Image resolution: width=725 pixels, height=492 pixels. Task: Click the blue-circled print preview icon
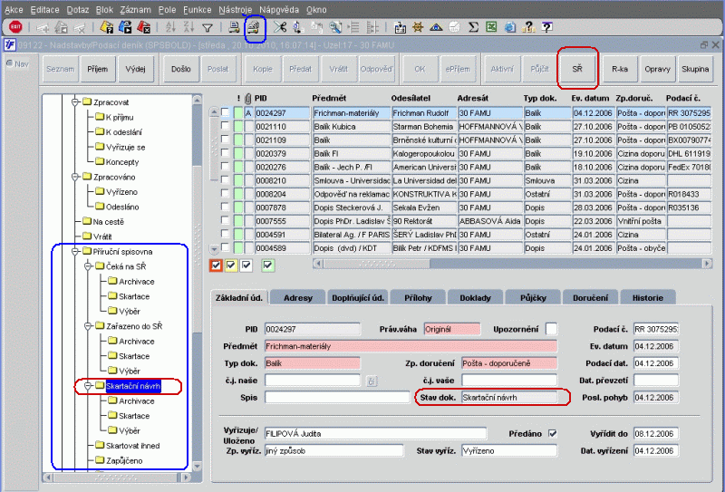(x=253, y=27)
